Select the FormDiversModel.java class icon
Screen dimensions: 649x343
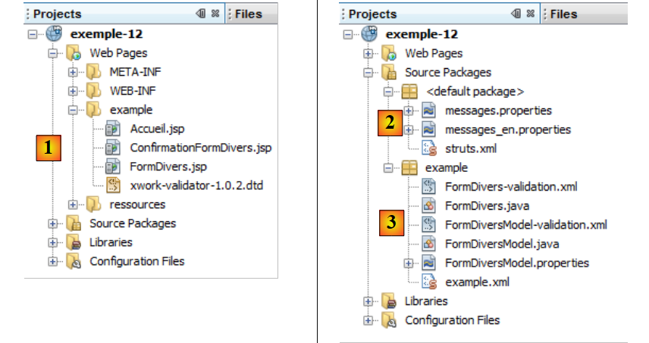click(x=428, y=244)
